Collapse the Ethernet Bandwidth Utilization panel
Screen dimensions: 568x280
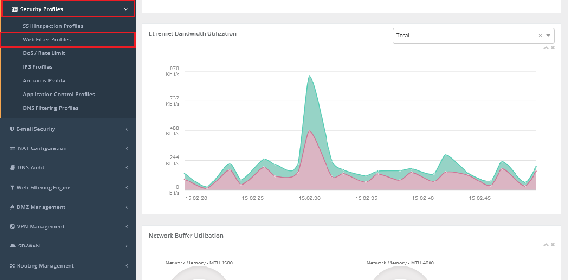click(x=546, y=48)
